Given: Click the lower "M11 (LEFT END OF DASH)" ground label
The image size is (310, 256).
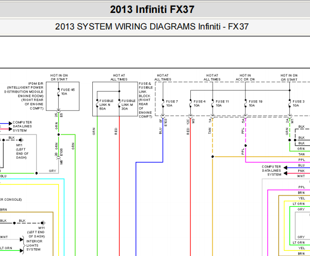Looking at the screenshot, I should 36,232.
